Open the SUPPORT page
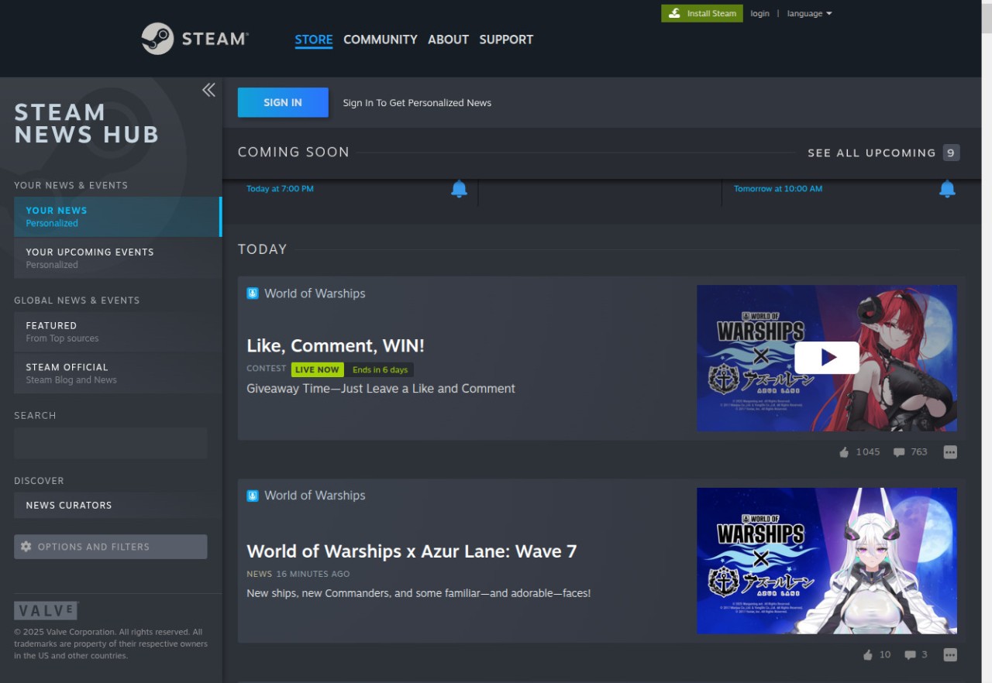Screen dimensions: 992x683 point(506,39)
